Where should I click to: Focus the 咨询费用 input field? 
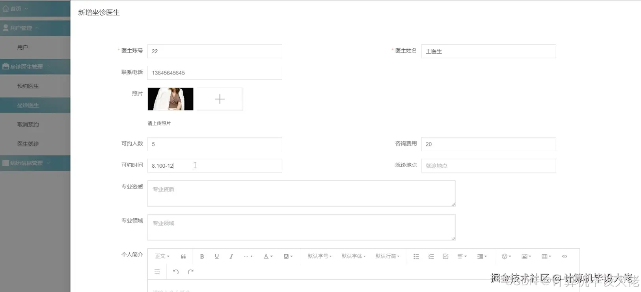tap(488, 144)
